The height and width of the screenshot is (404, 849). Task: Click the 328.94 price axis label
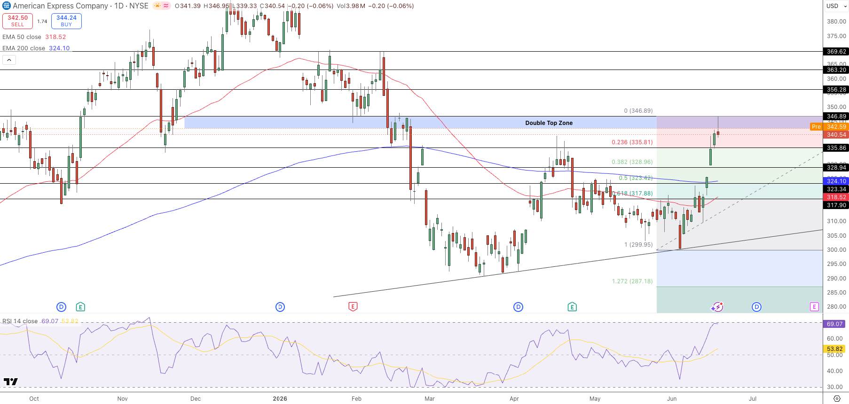pyautogui.click(x=836, y=168)
